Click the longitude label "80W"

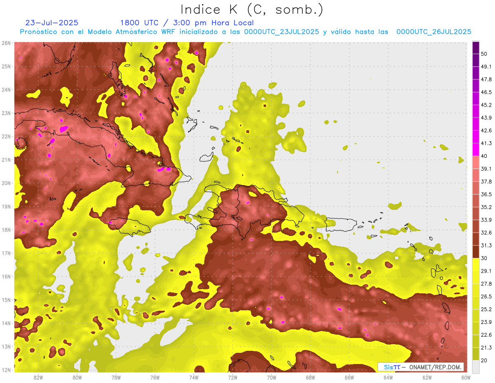click(77, 377)
